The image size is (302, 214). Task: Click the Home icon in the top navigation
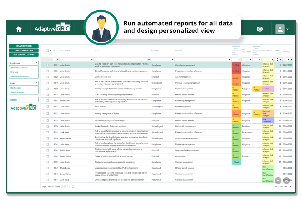(x=19, y=29)
